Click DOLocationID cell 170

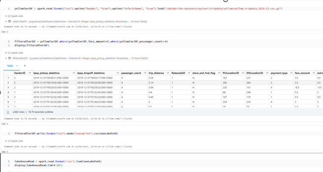point(248,97)
